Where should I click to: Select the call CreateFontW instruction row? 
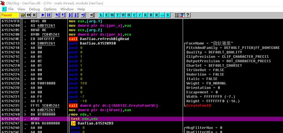pos(113,106)
